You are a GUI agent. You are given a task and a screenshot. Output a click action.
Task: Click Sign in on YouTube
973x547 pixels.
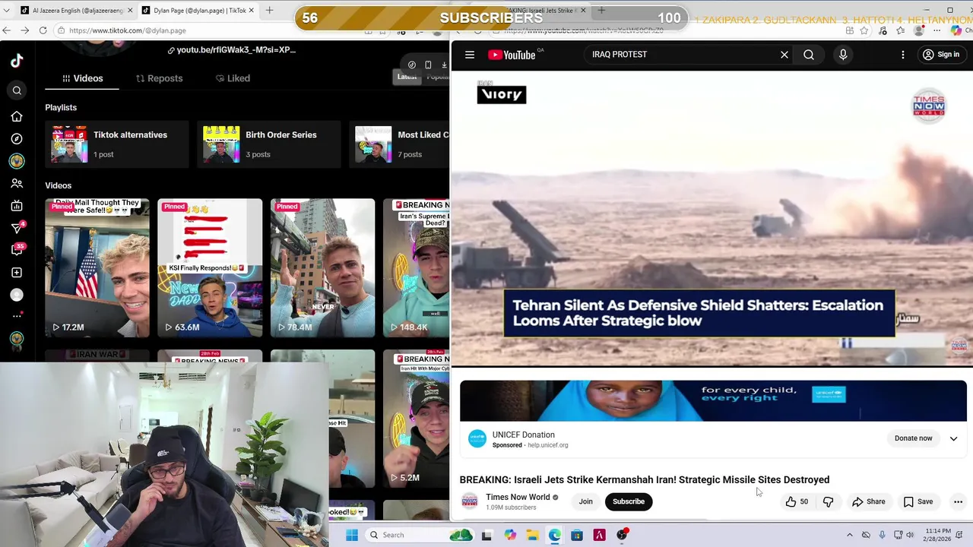tap(940, 55)
